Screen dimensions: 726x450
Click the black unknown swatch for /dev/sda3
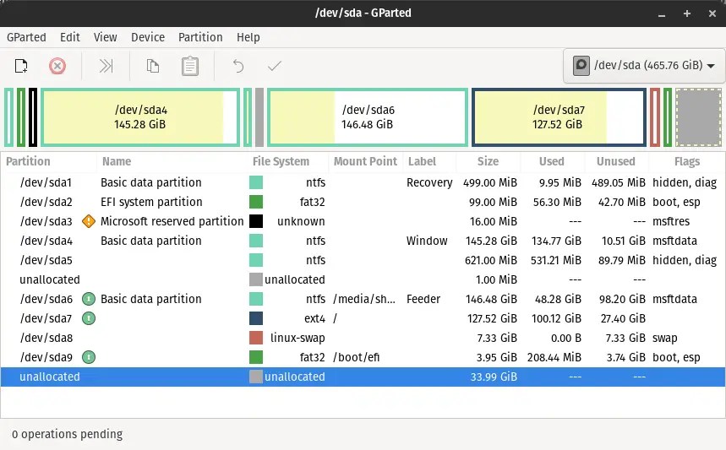[256, 221]
